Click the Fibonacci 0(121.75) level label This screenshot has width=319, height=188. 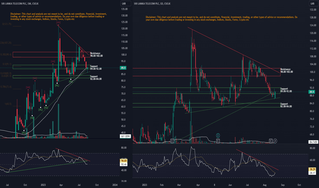coord(7,24)
